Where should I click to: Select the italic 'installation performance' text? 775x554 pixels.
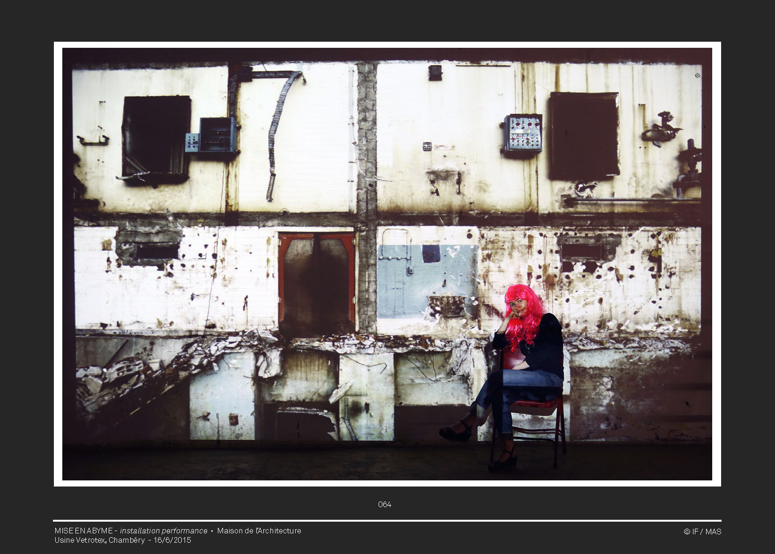(x=164, y=531)
